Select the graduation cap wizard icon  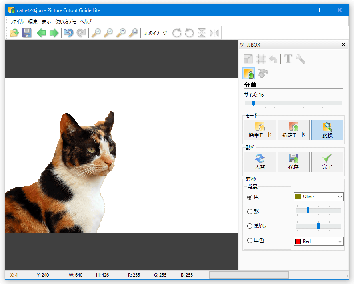263,73
